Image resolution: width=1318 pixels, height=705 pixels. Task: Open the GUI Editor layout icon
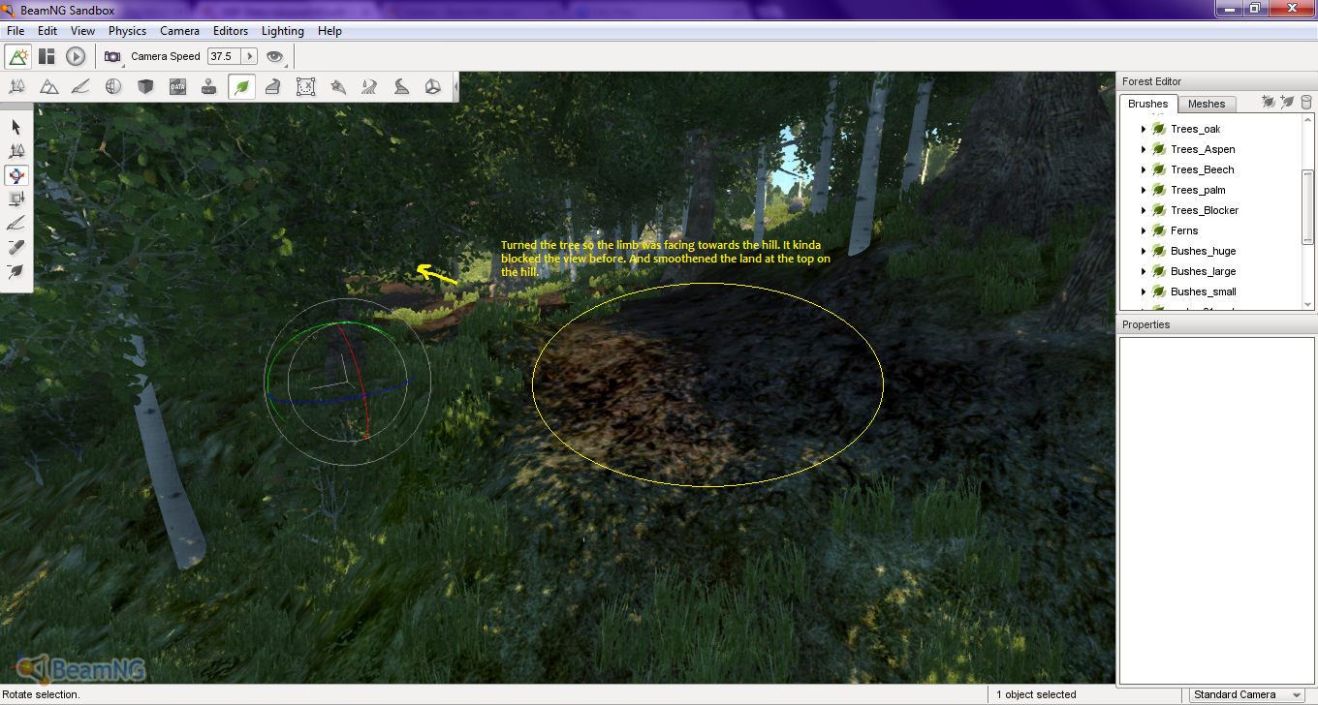click(47, 56)
